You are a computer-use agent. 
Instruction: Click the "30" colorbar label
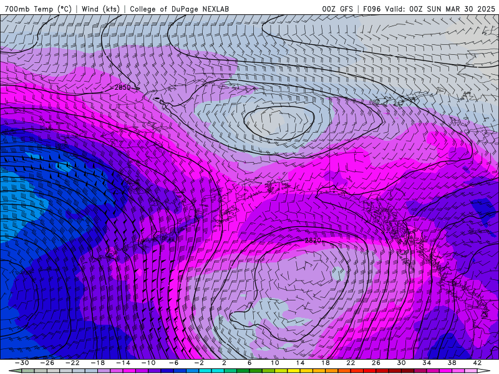point(401,363)
